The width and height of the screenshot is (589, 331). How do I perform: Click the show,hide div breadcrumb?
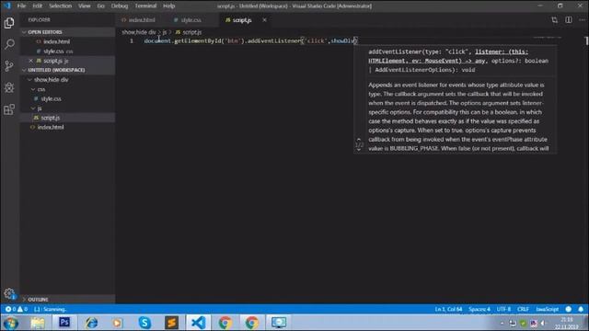coord(139,32)
